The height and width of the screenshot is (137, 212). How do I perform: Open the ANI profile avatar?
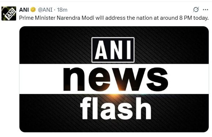pyautogui.click(x=9, y=14)
